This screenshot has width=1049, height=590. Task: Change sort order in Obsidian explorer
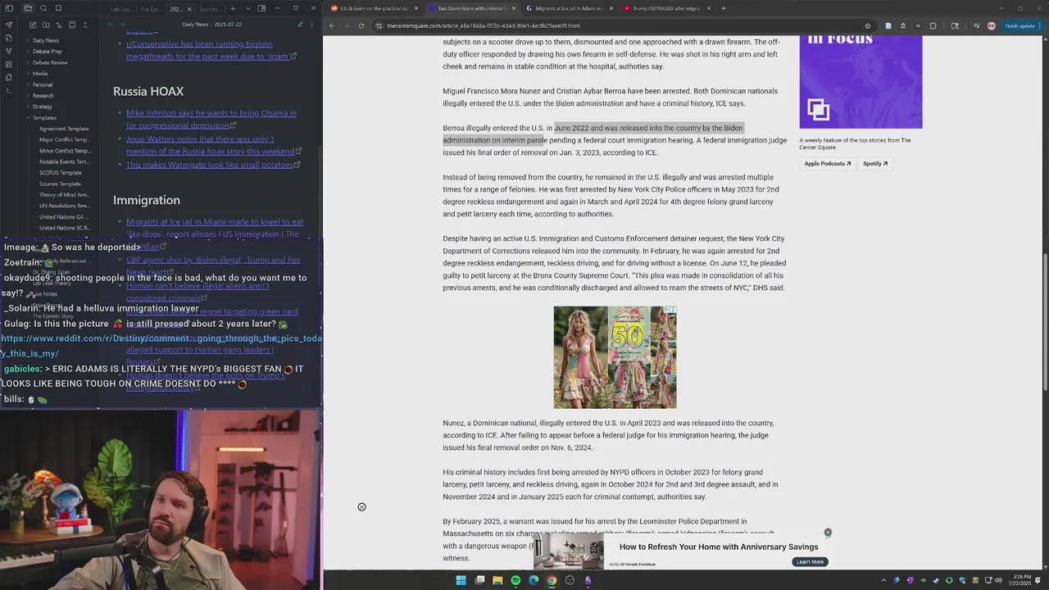coord(59,25)
